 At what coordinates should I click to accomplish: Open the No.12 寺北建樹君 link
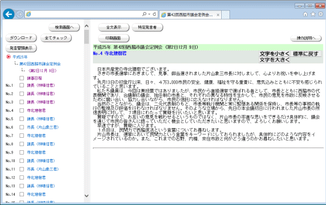pos(36,177)
